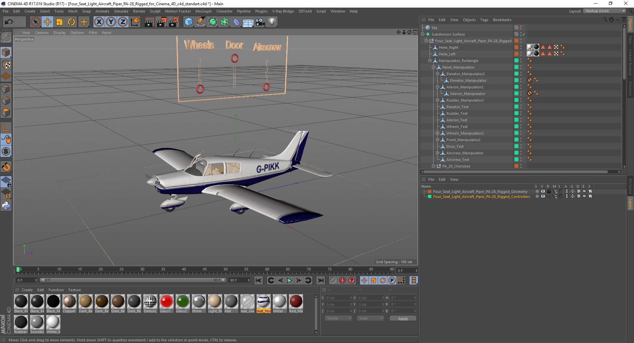
Task: Open the World coordinate dropdown
Action: [x=338, y=318]
